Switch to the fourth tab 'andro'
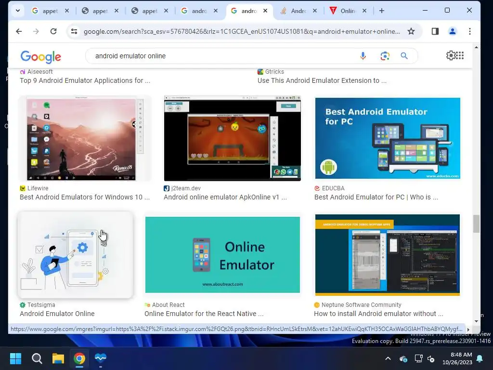 pyautogui.click(x=194, y=11)
